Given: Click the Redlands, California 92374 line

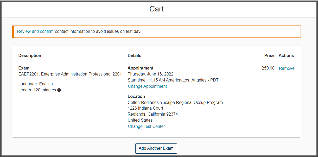Looking at the screenshot, I should pos(153,114).
